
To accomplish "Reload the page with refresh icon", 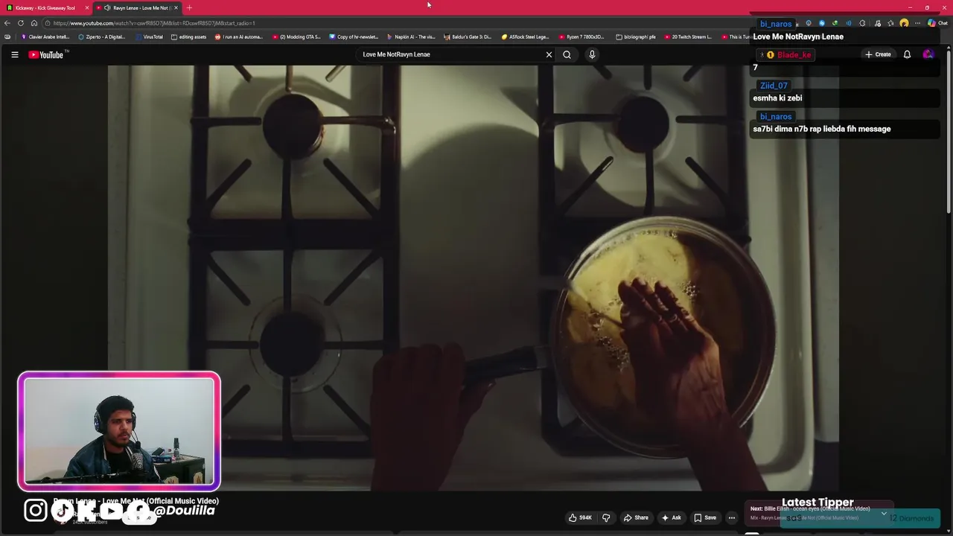I will (21, 23).
